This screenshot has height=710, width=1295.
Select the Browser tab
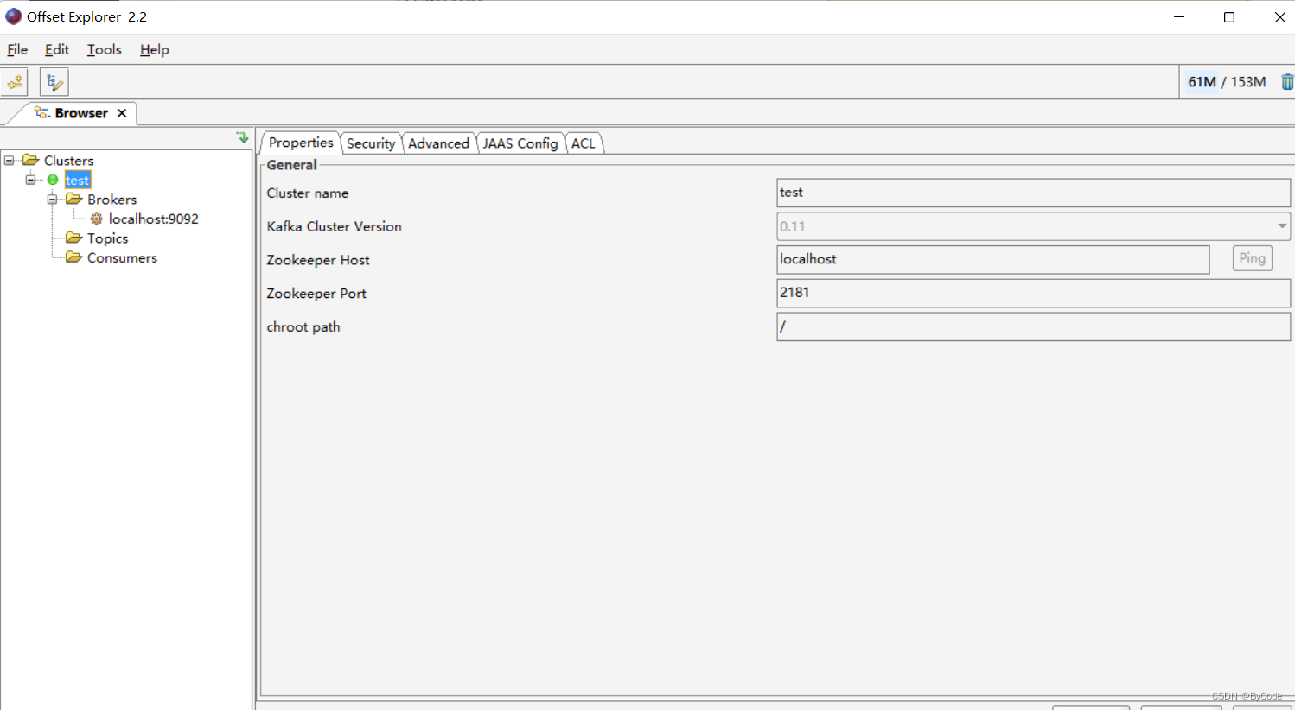[81, 113]
